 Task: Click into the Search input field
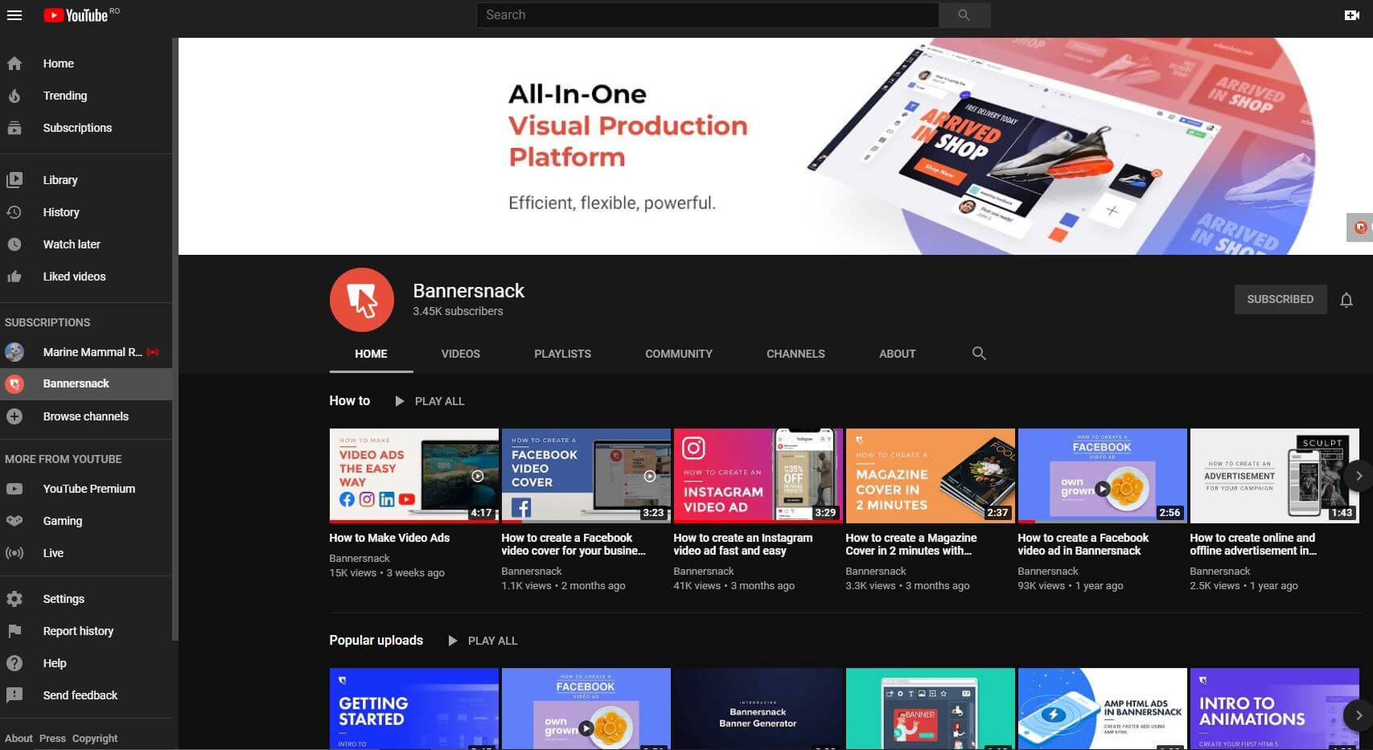[708, 15]
